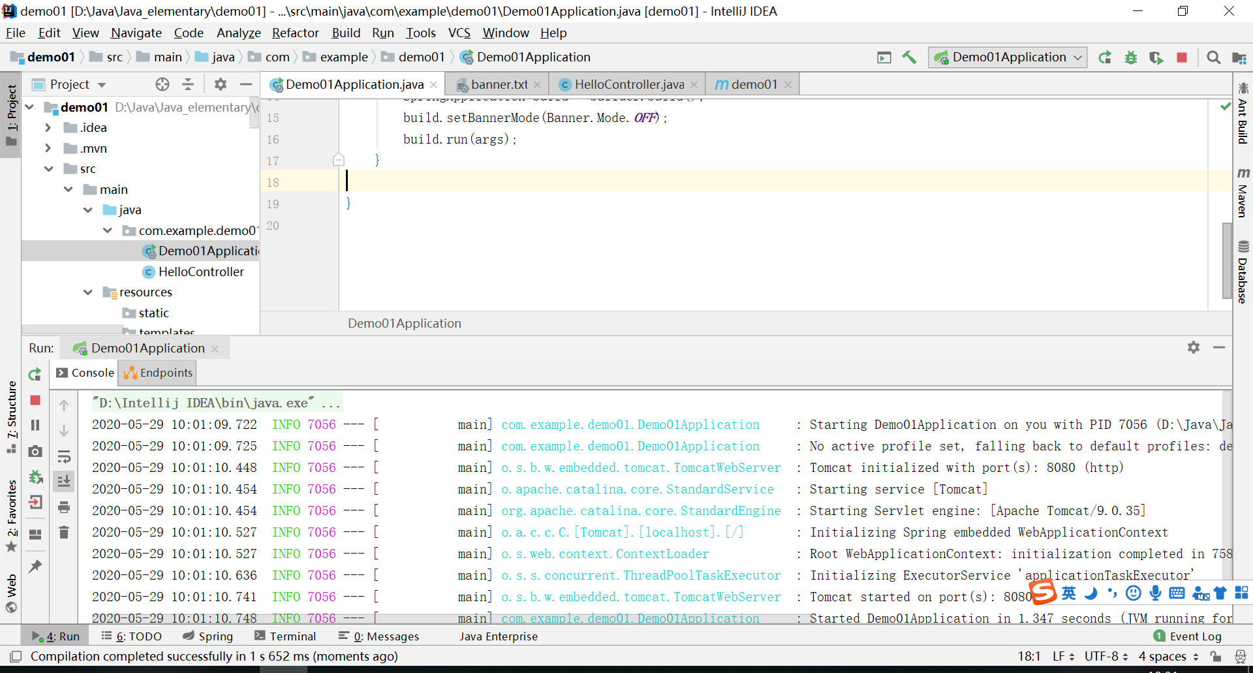The image size is (1253, 673).
Task: Hide the Project tool window
Action: (x=246, y=84)
